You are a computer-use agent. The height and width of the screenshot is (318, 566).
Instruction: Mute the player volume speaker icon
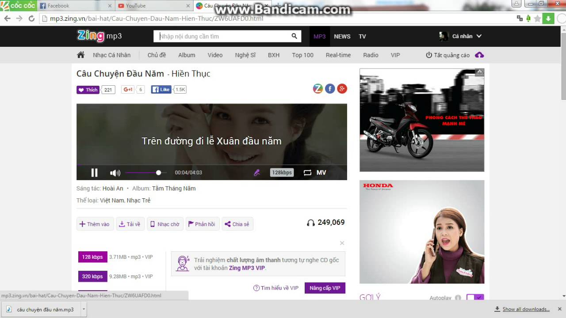coord(115,173)
